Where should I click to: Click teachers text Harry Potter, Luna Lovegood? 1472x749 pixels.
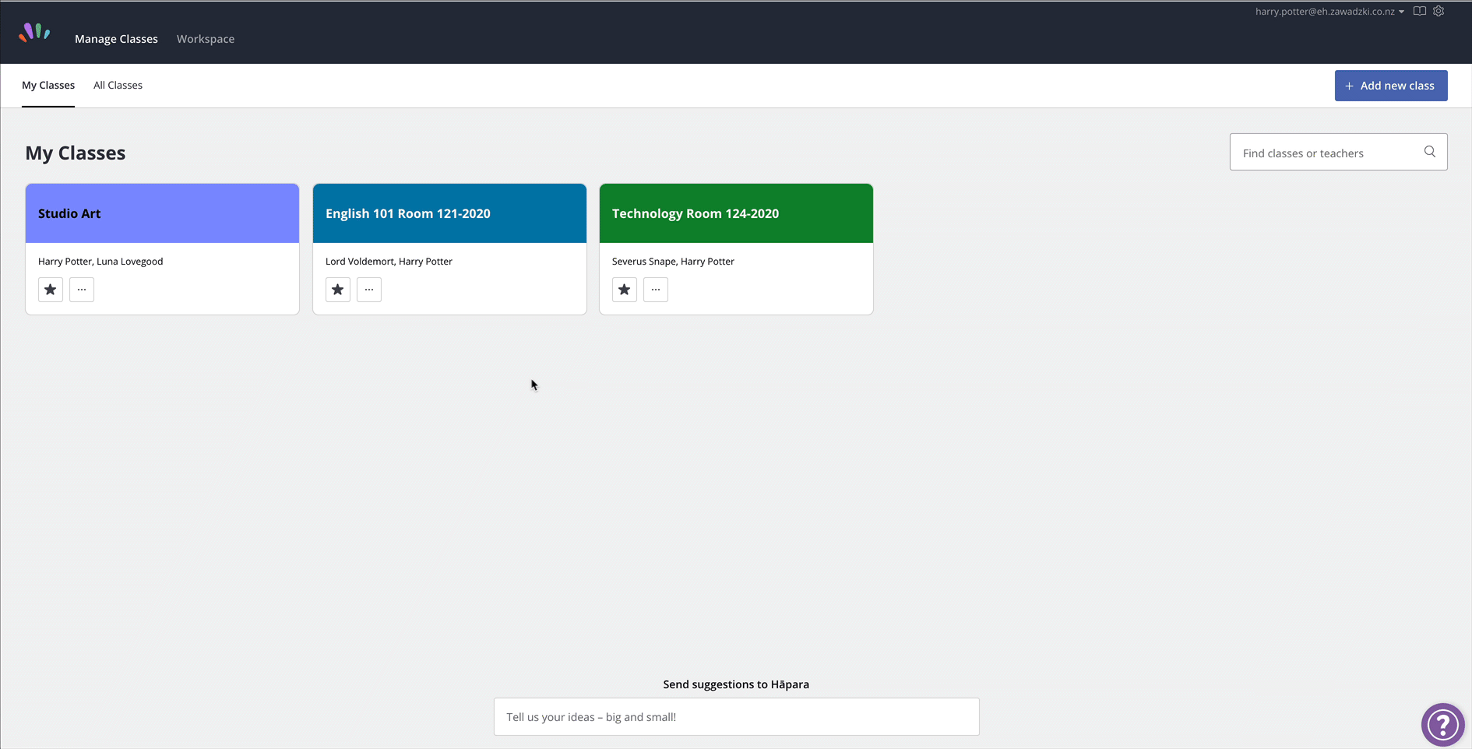click(x=100, y=262)
